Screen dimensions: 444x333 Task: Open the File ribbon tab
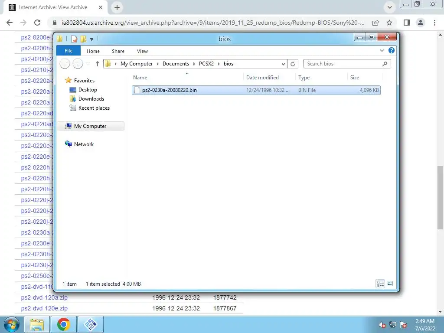pyautogui.click(x=68, y=51)
